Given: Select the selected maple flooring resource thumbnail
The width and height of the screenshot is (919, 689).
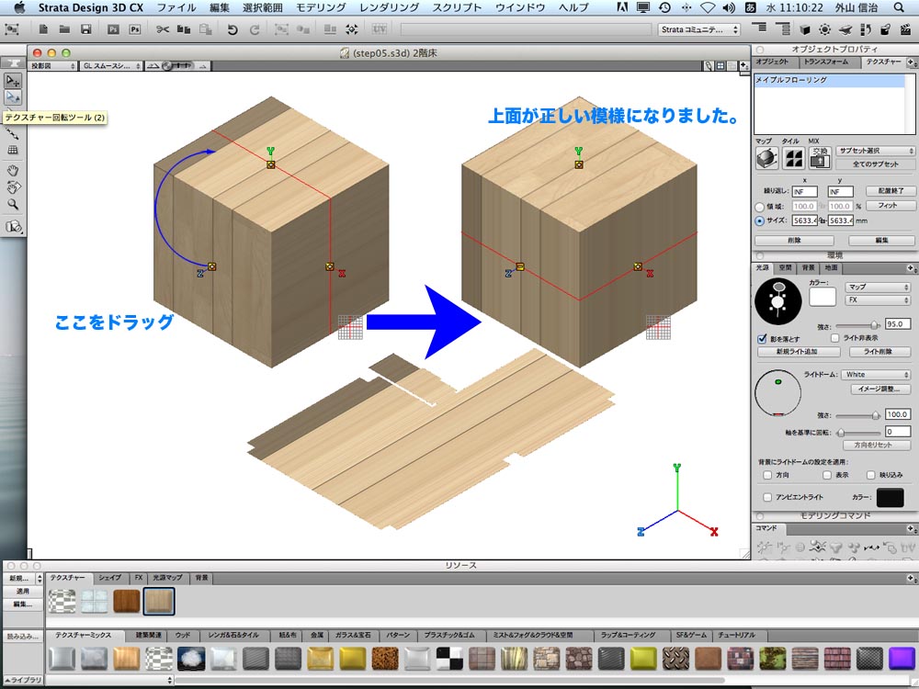Looking at the screenshot, I should click(159, 601).
